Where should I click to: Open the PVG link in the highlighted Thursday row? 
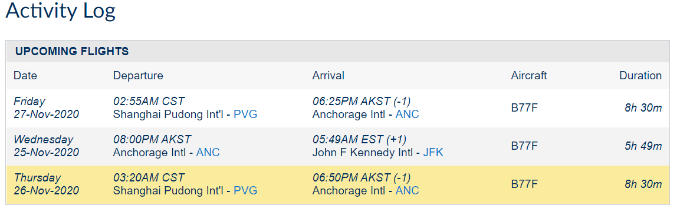245,190
